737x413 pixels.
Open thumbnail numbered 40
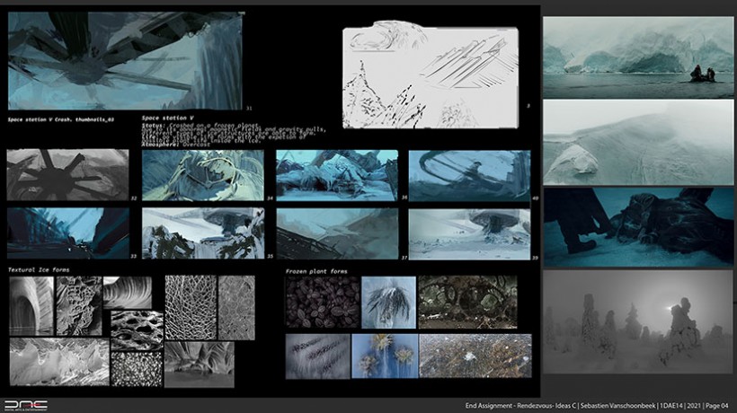pos(469,176)
